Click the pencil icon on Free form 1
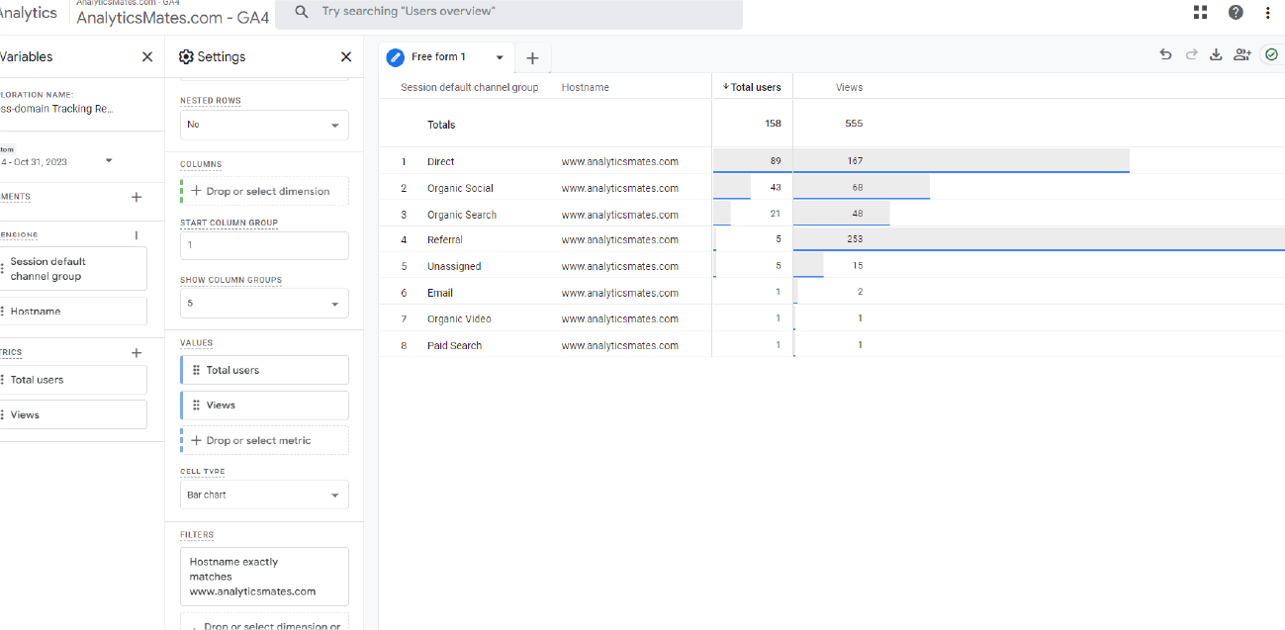 (x=396, y=57)
